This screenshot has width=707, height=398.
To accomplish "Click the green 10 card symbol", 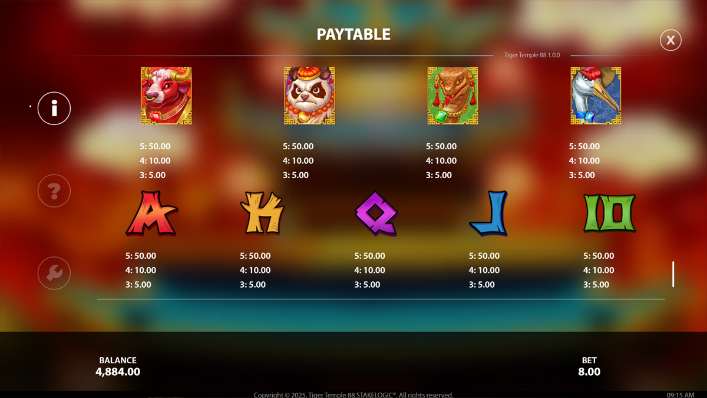I will 609,213.
